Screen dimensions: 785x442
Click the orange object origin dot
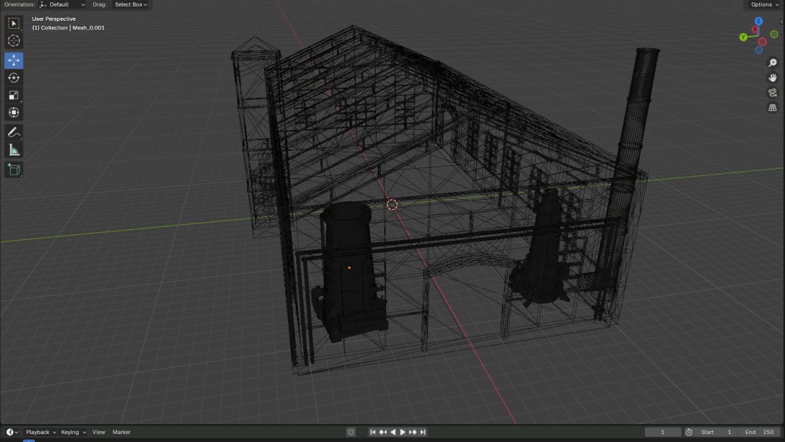350,268
